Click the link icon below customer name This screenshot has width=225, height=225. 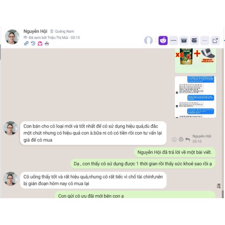pos(26,43)
